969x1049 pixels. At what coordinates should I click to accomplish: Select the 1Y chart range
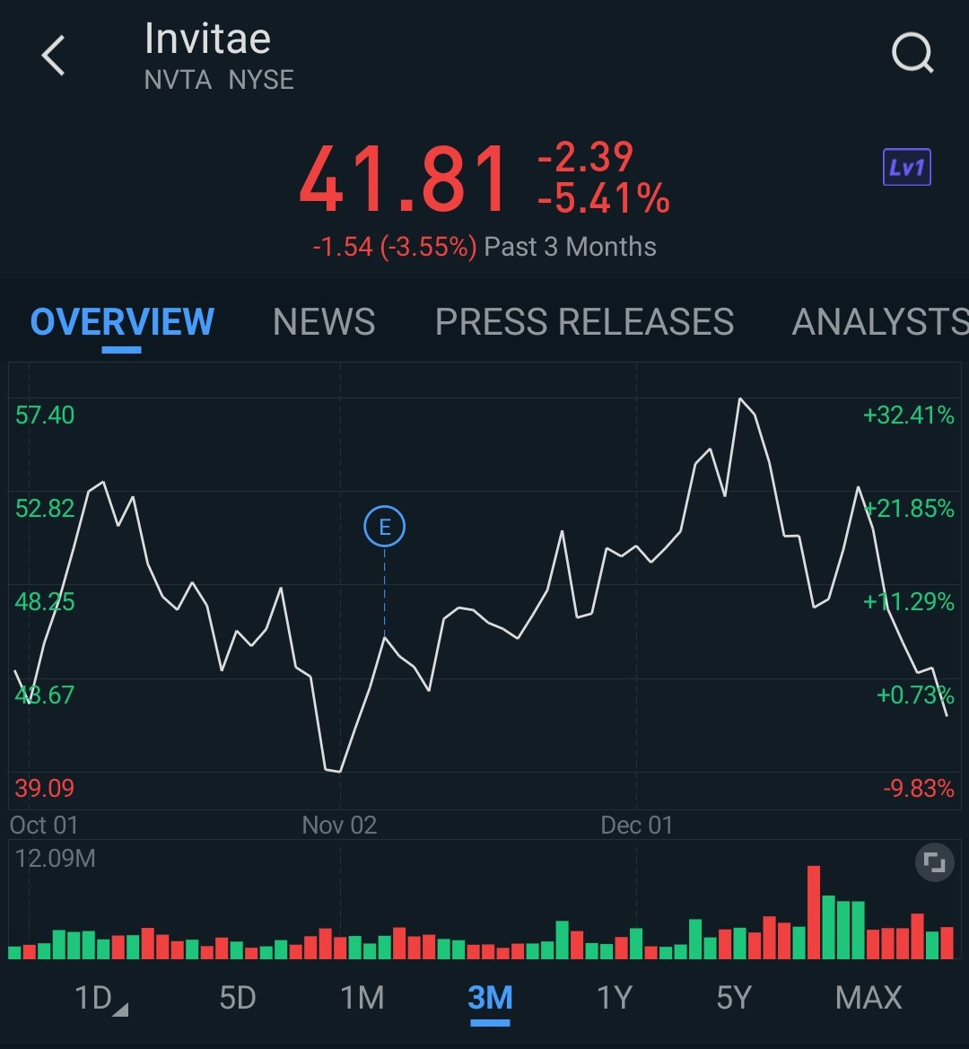615,998
